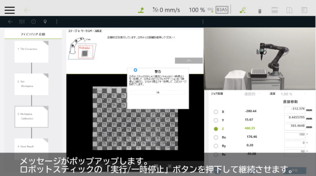
Task: Open the ジョグ距離 連続的 dropdown
Action: pos(252,94)
